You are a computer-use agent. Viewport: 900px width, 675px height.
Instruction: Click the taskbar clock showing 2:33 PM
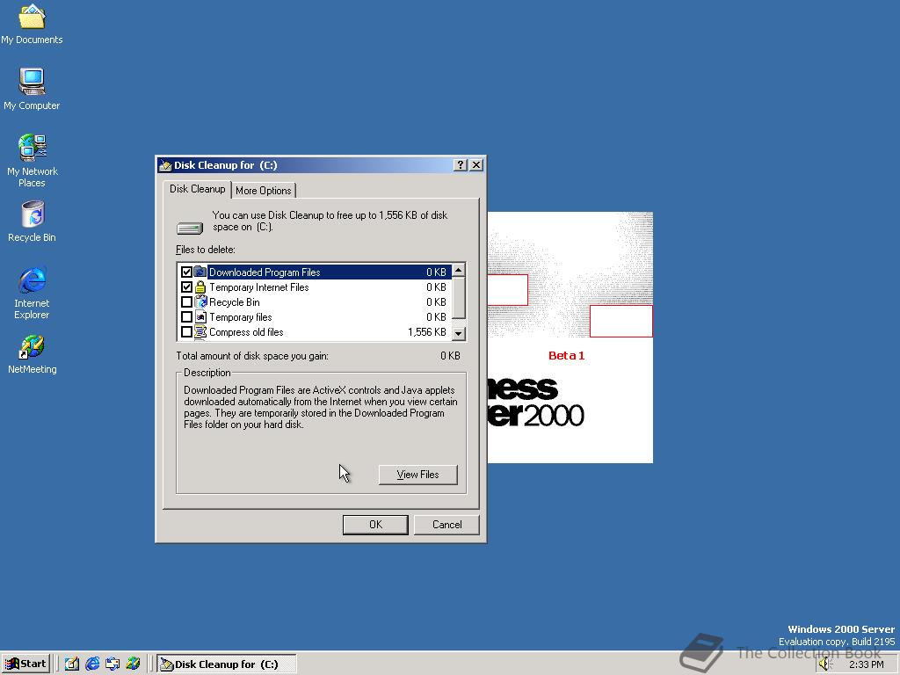tap(866, 664)
